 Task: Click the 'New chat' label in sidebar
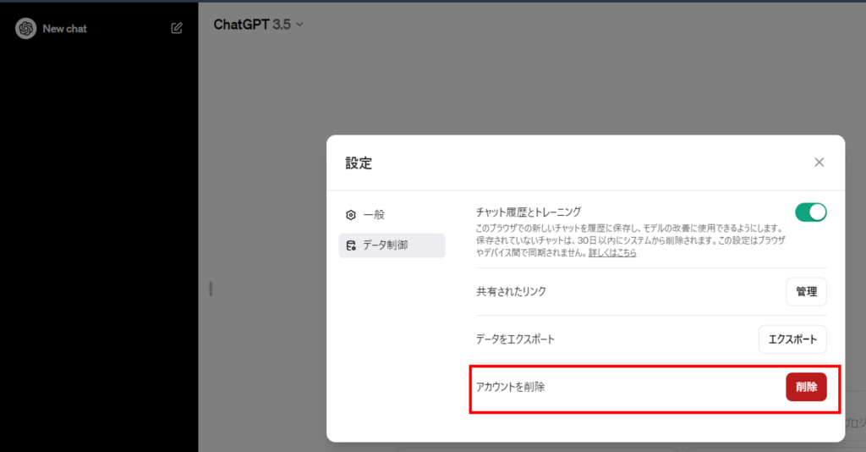coord(64,29)
